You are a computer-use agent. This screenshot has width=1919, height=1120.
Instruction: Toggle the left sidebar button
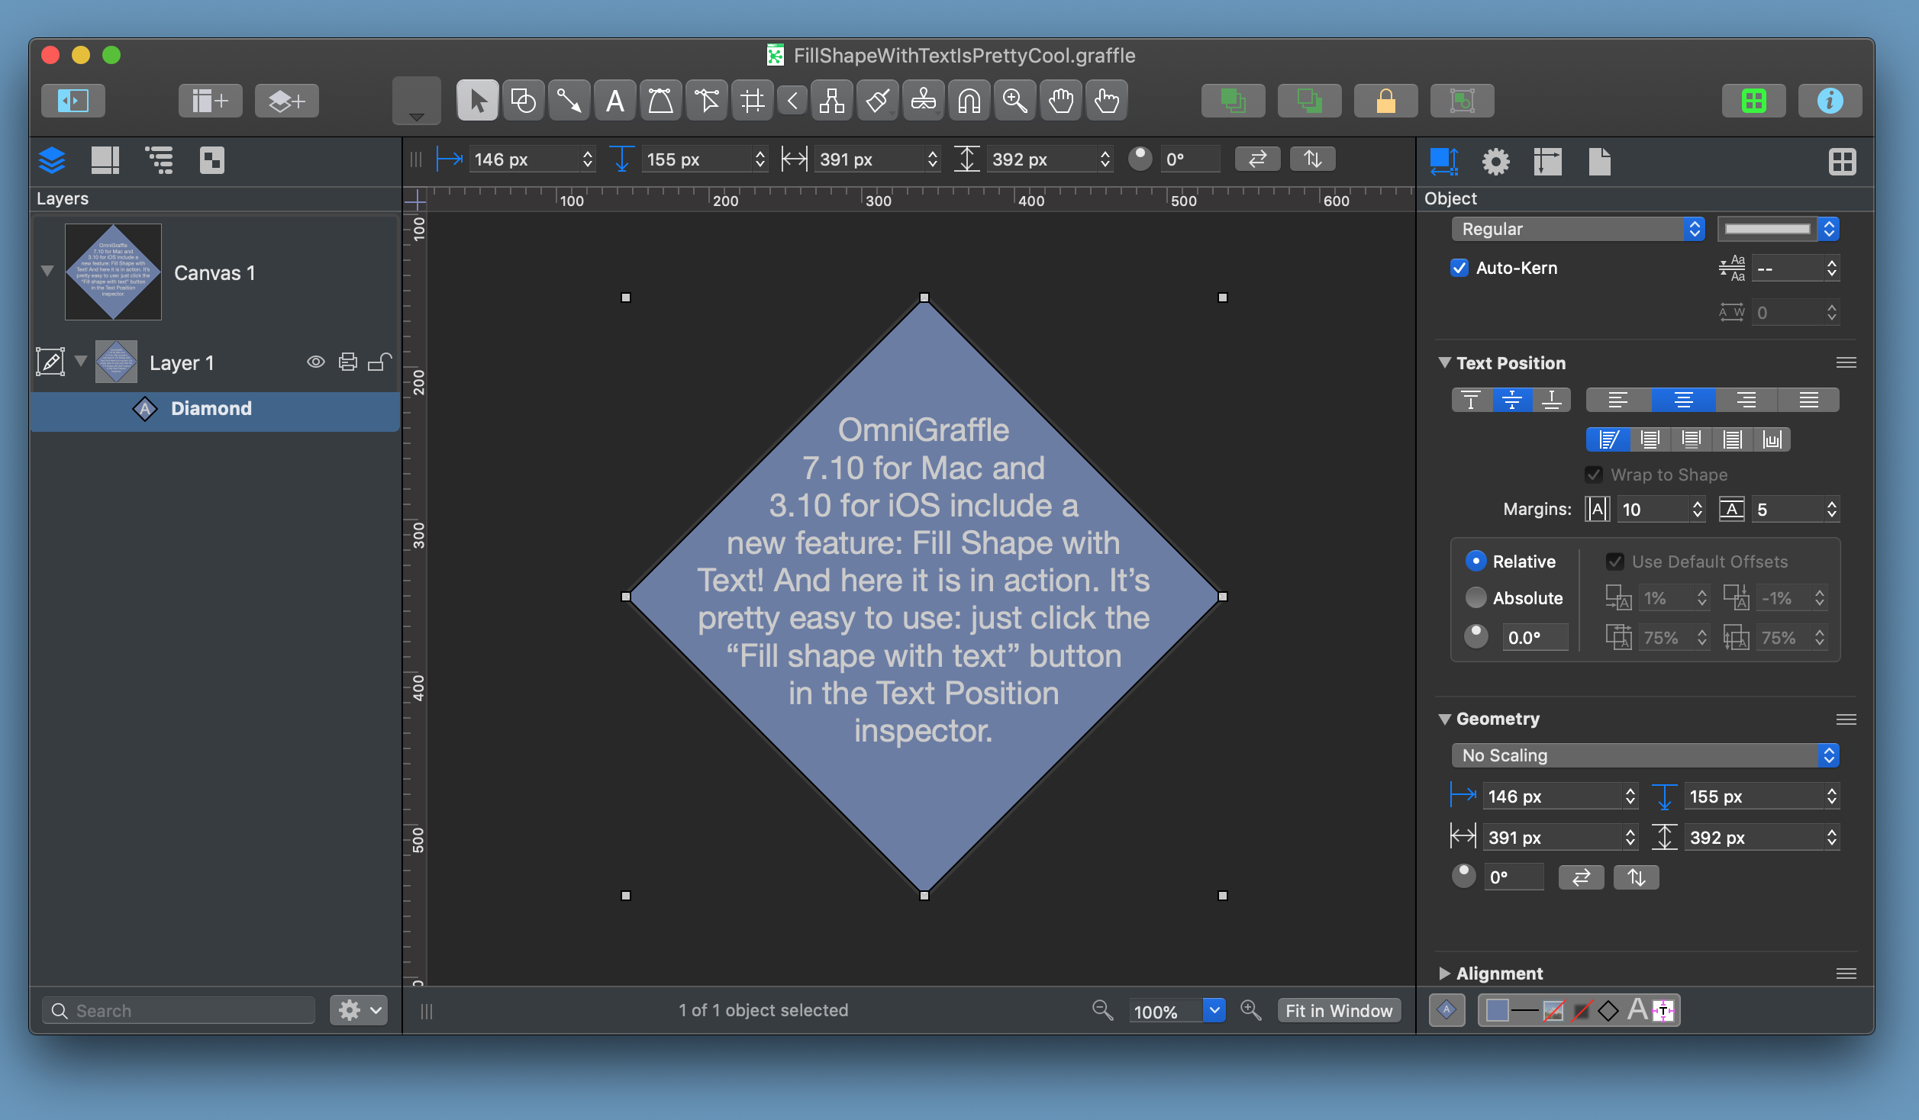click(73, 101)
